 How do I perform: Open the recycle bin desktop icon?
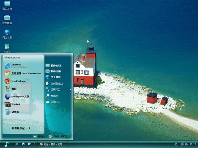coord(7,48)
